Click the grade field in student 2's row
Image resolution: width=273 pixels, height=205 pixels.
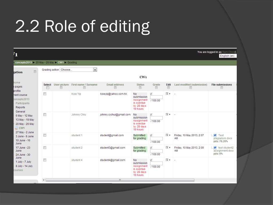click(156, 151)
